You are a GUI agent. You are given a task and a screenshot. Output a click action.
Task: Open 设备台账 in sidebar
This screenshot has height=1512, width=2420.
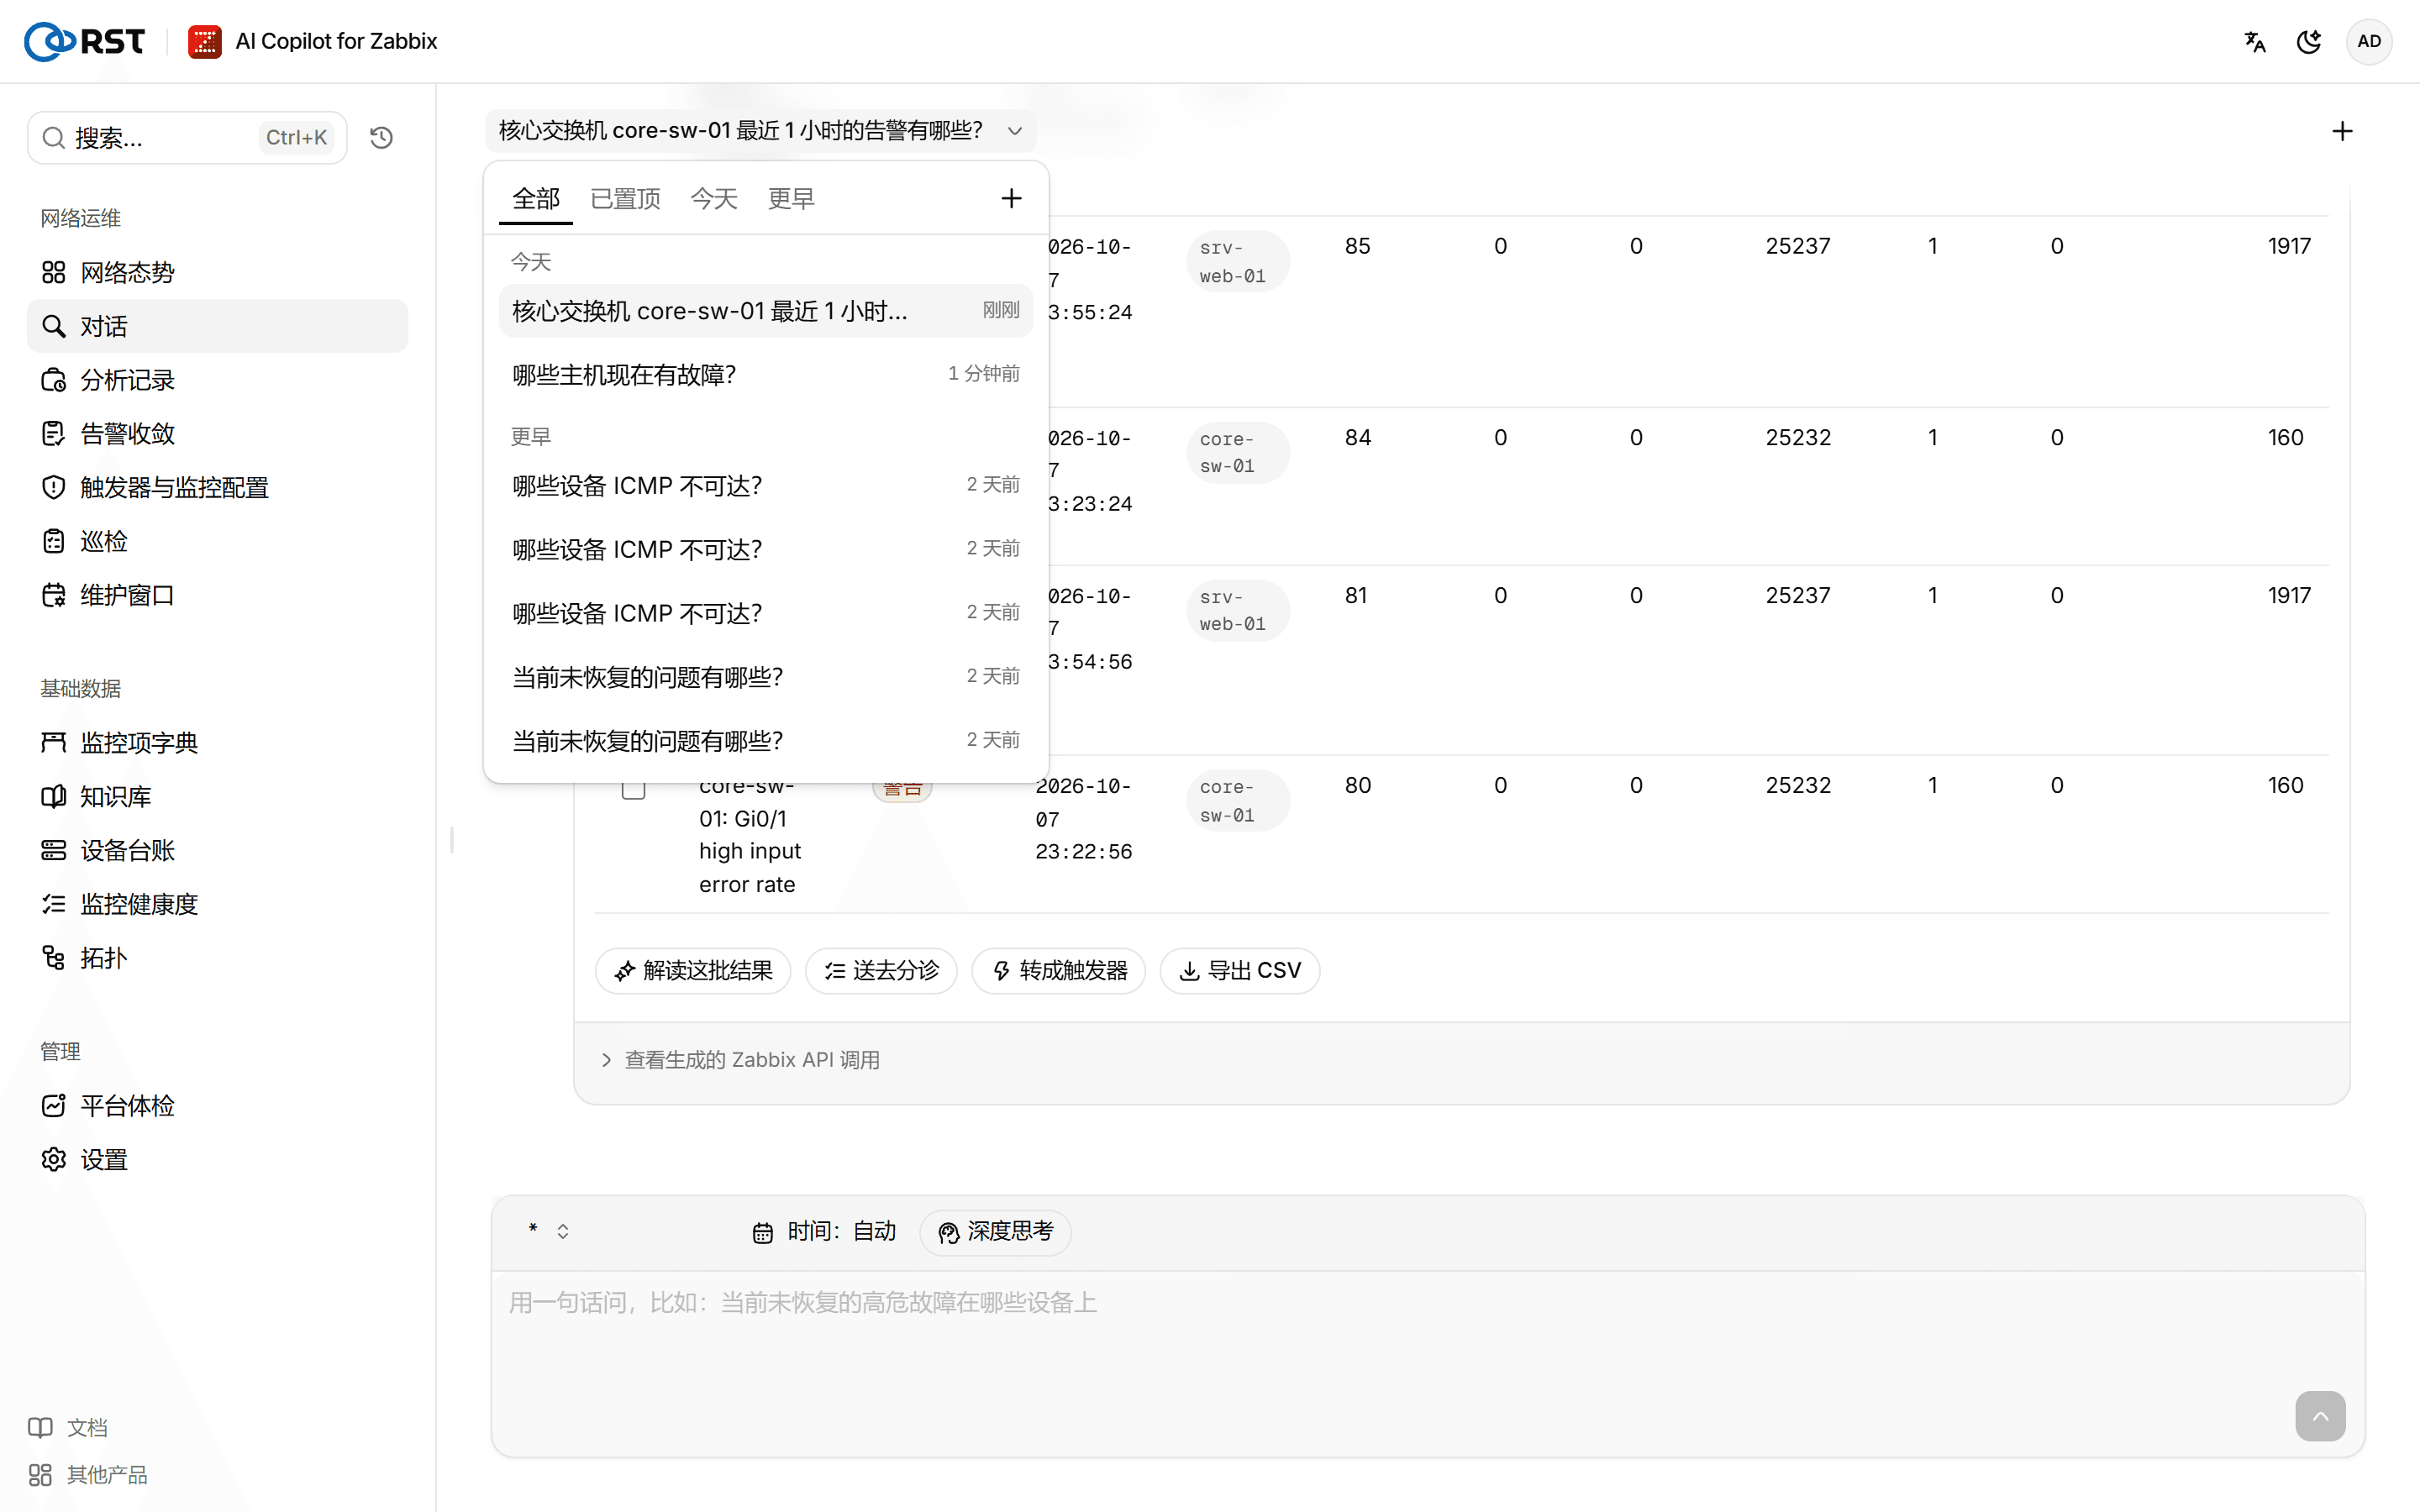[x=217, y=850]
